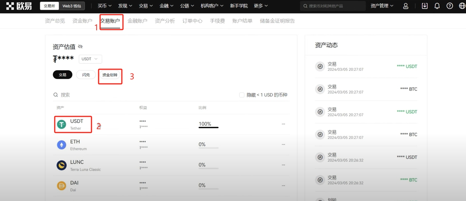
Task: Select the ETH Ethereum asset row name
Action: (x=78, y=145)
